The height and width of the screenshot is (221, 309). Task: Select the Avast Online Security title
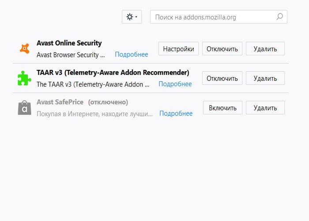tap(69, 43)
